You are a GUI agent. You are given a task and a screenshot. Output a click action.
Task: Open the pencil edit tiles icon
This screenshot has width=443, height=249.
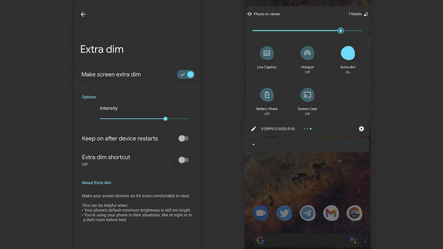click(x=254, y=129)
